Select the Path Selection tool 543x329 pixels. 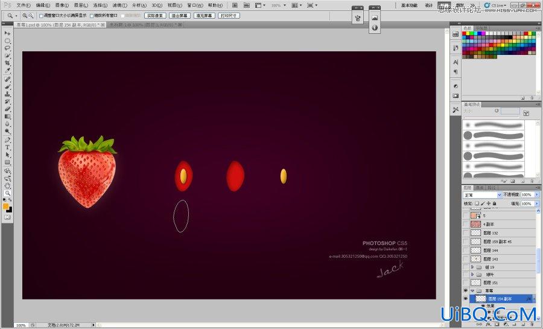(7, 155)
